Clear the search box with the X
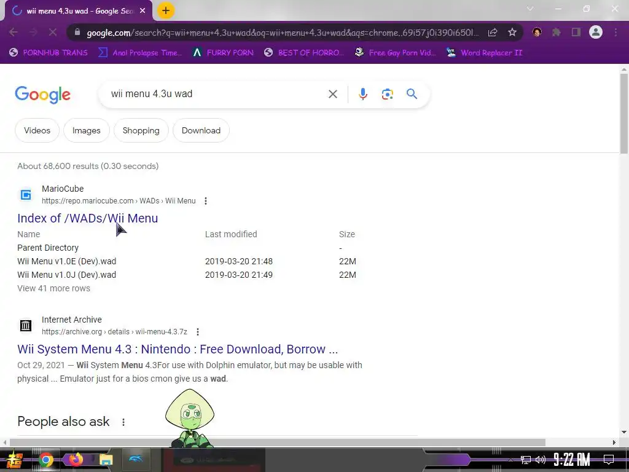 pos(332,94)
